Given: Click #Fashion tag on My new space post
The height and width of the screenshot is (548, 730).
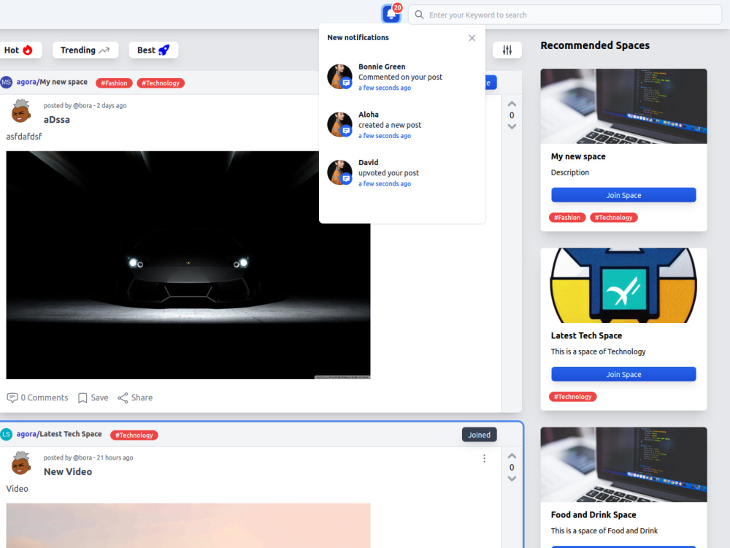Looking at the screenshot, I should 114,83.
